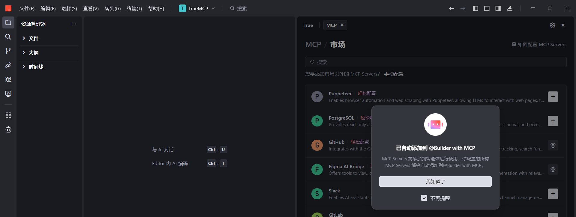Open the 如何配置 MCP Servers help link
Image resolution: width=576 pixels, height=217 pixels.
pos(542,44)
